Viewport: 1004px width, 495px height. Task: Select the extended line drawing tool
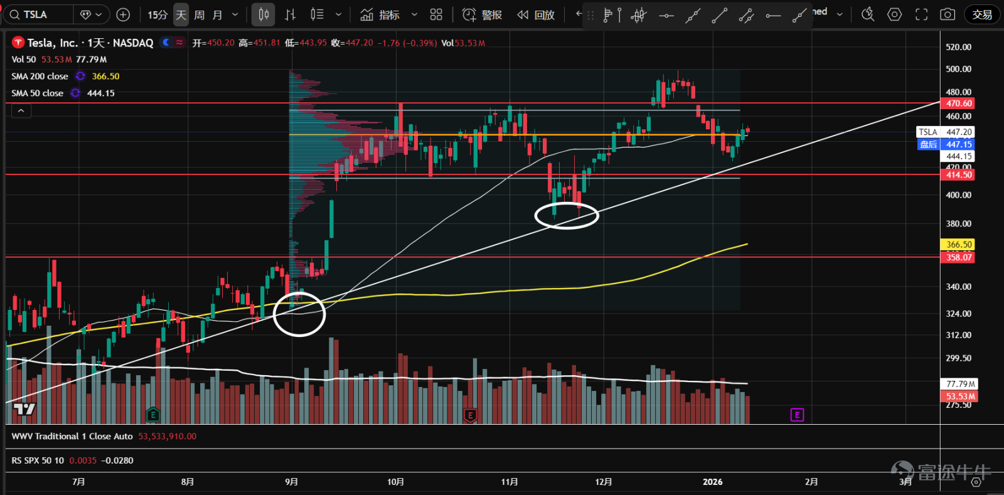[693, 15]
